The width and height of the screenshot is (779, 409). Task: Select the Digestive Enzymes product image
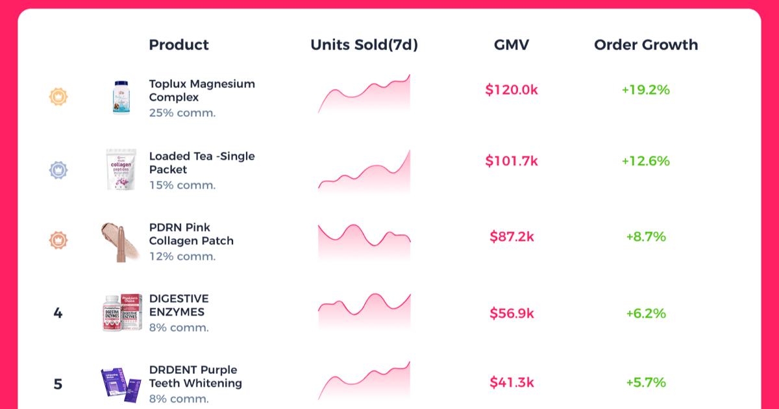click(122, 313)
